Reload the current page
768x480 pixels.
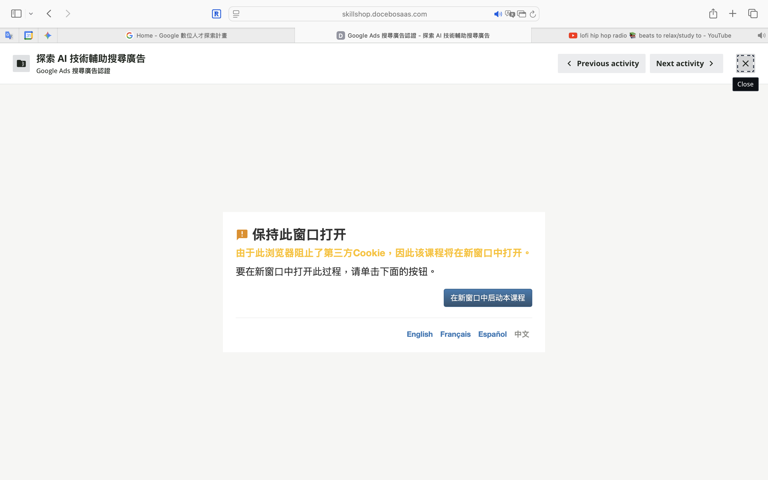click(x=533, y=14)
